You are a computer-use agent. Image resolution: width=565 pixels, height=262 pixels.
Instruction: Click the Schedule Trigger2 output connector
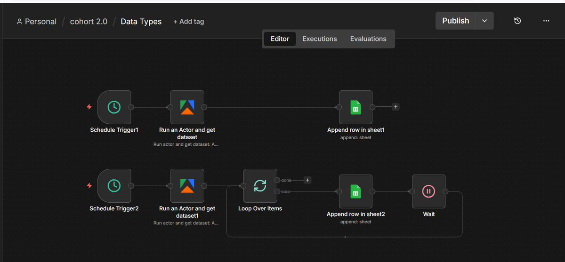131,186
